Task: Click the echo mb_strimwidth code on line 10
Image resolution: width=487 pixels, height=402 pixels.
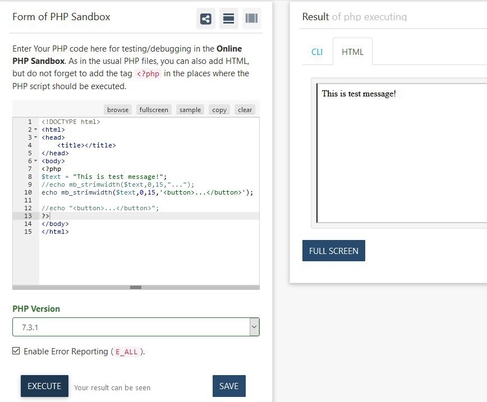Action: pos(147,192)
